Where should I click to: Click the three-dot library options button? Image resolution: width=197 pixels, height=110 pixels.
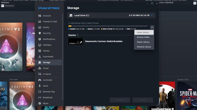pos(152,27)
